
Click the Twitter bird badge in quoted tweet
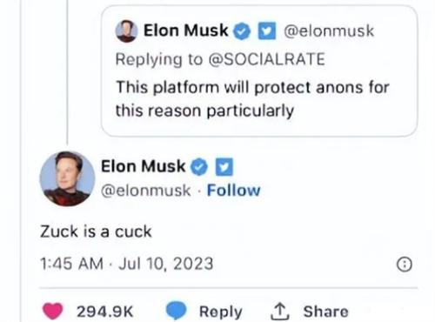point(267,30)
